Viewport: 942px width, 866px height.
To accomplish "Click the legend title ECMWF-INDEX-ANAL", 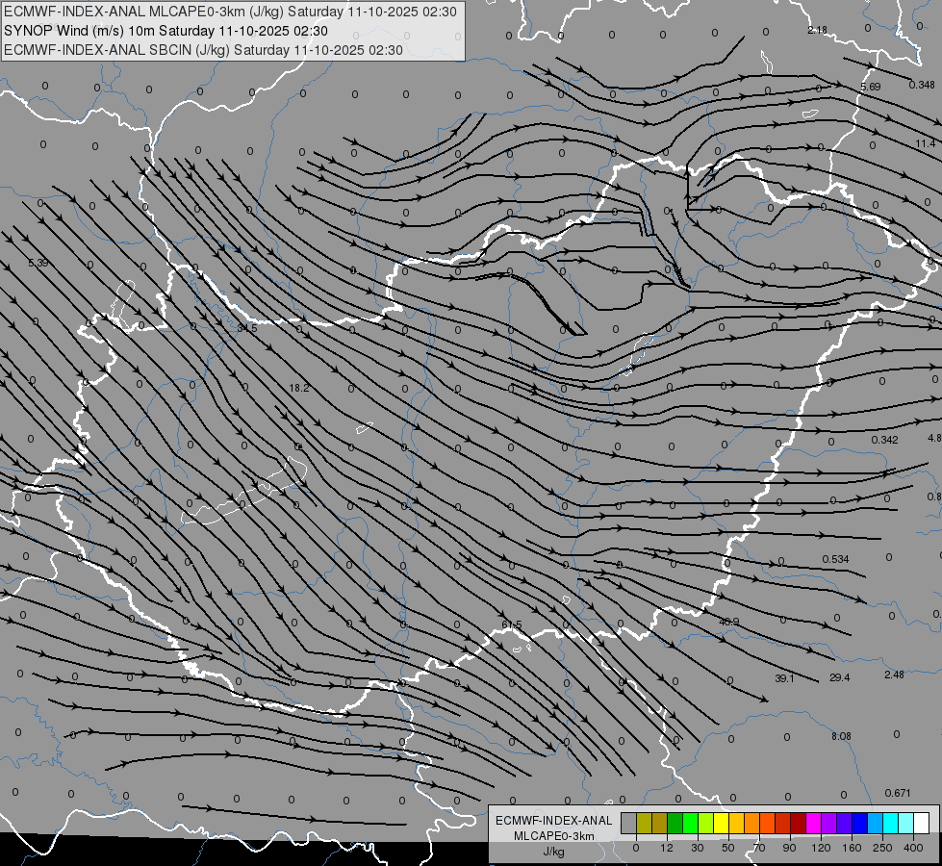I will pyautogui.click(x=554, y=821).
